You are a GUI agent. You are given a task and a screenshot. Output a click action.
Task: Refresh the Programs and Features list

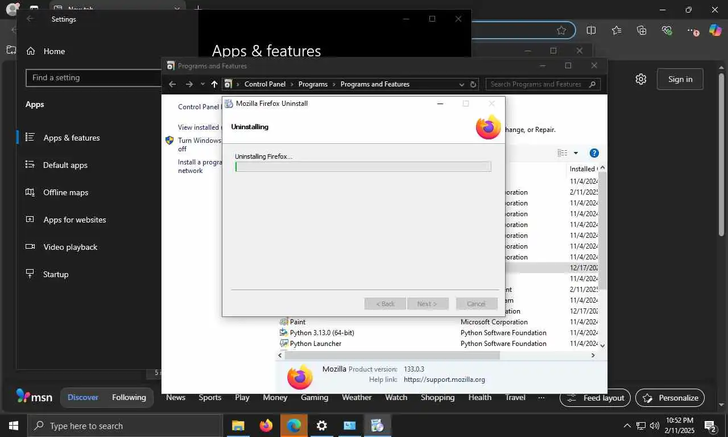tap(473, 84)
